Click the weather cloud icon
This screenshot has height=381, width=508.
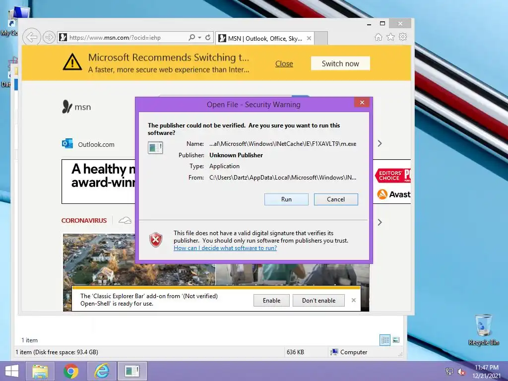[125, 221]
